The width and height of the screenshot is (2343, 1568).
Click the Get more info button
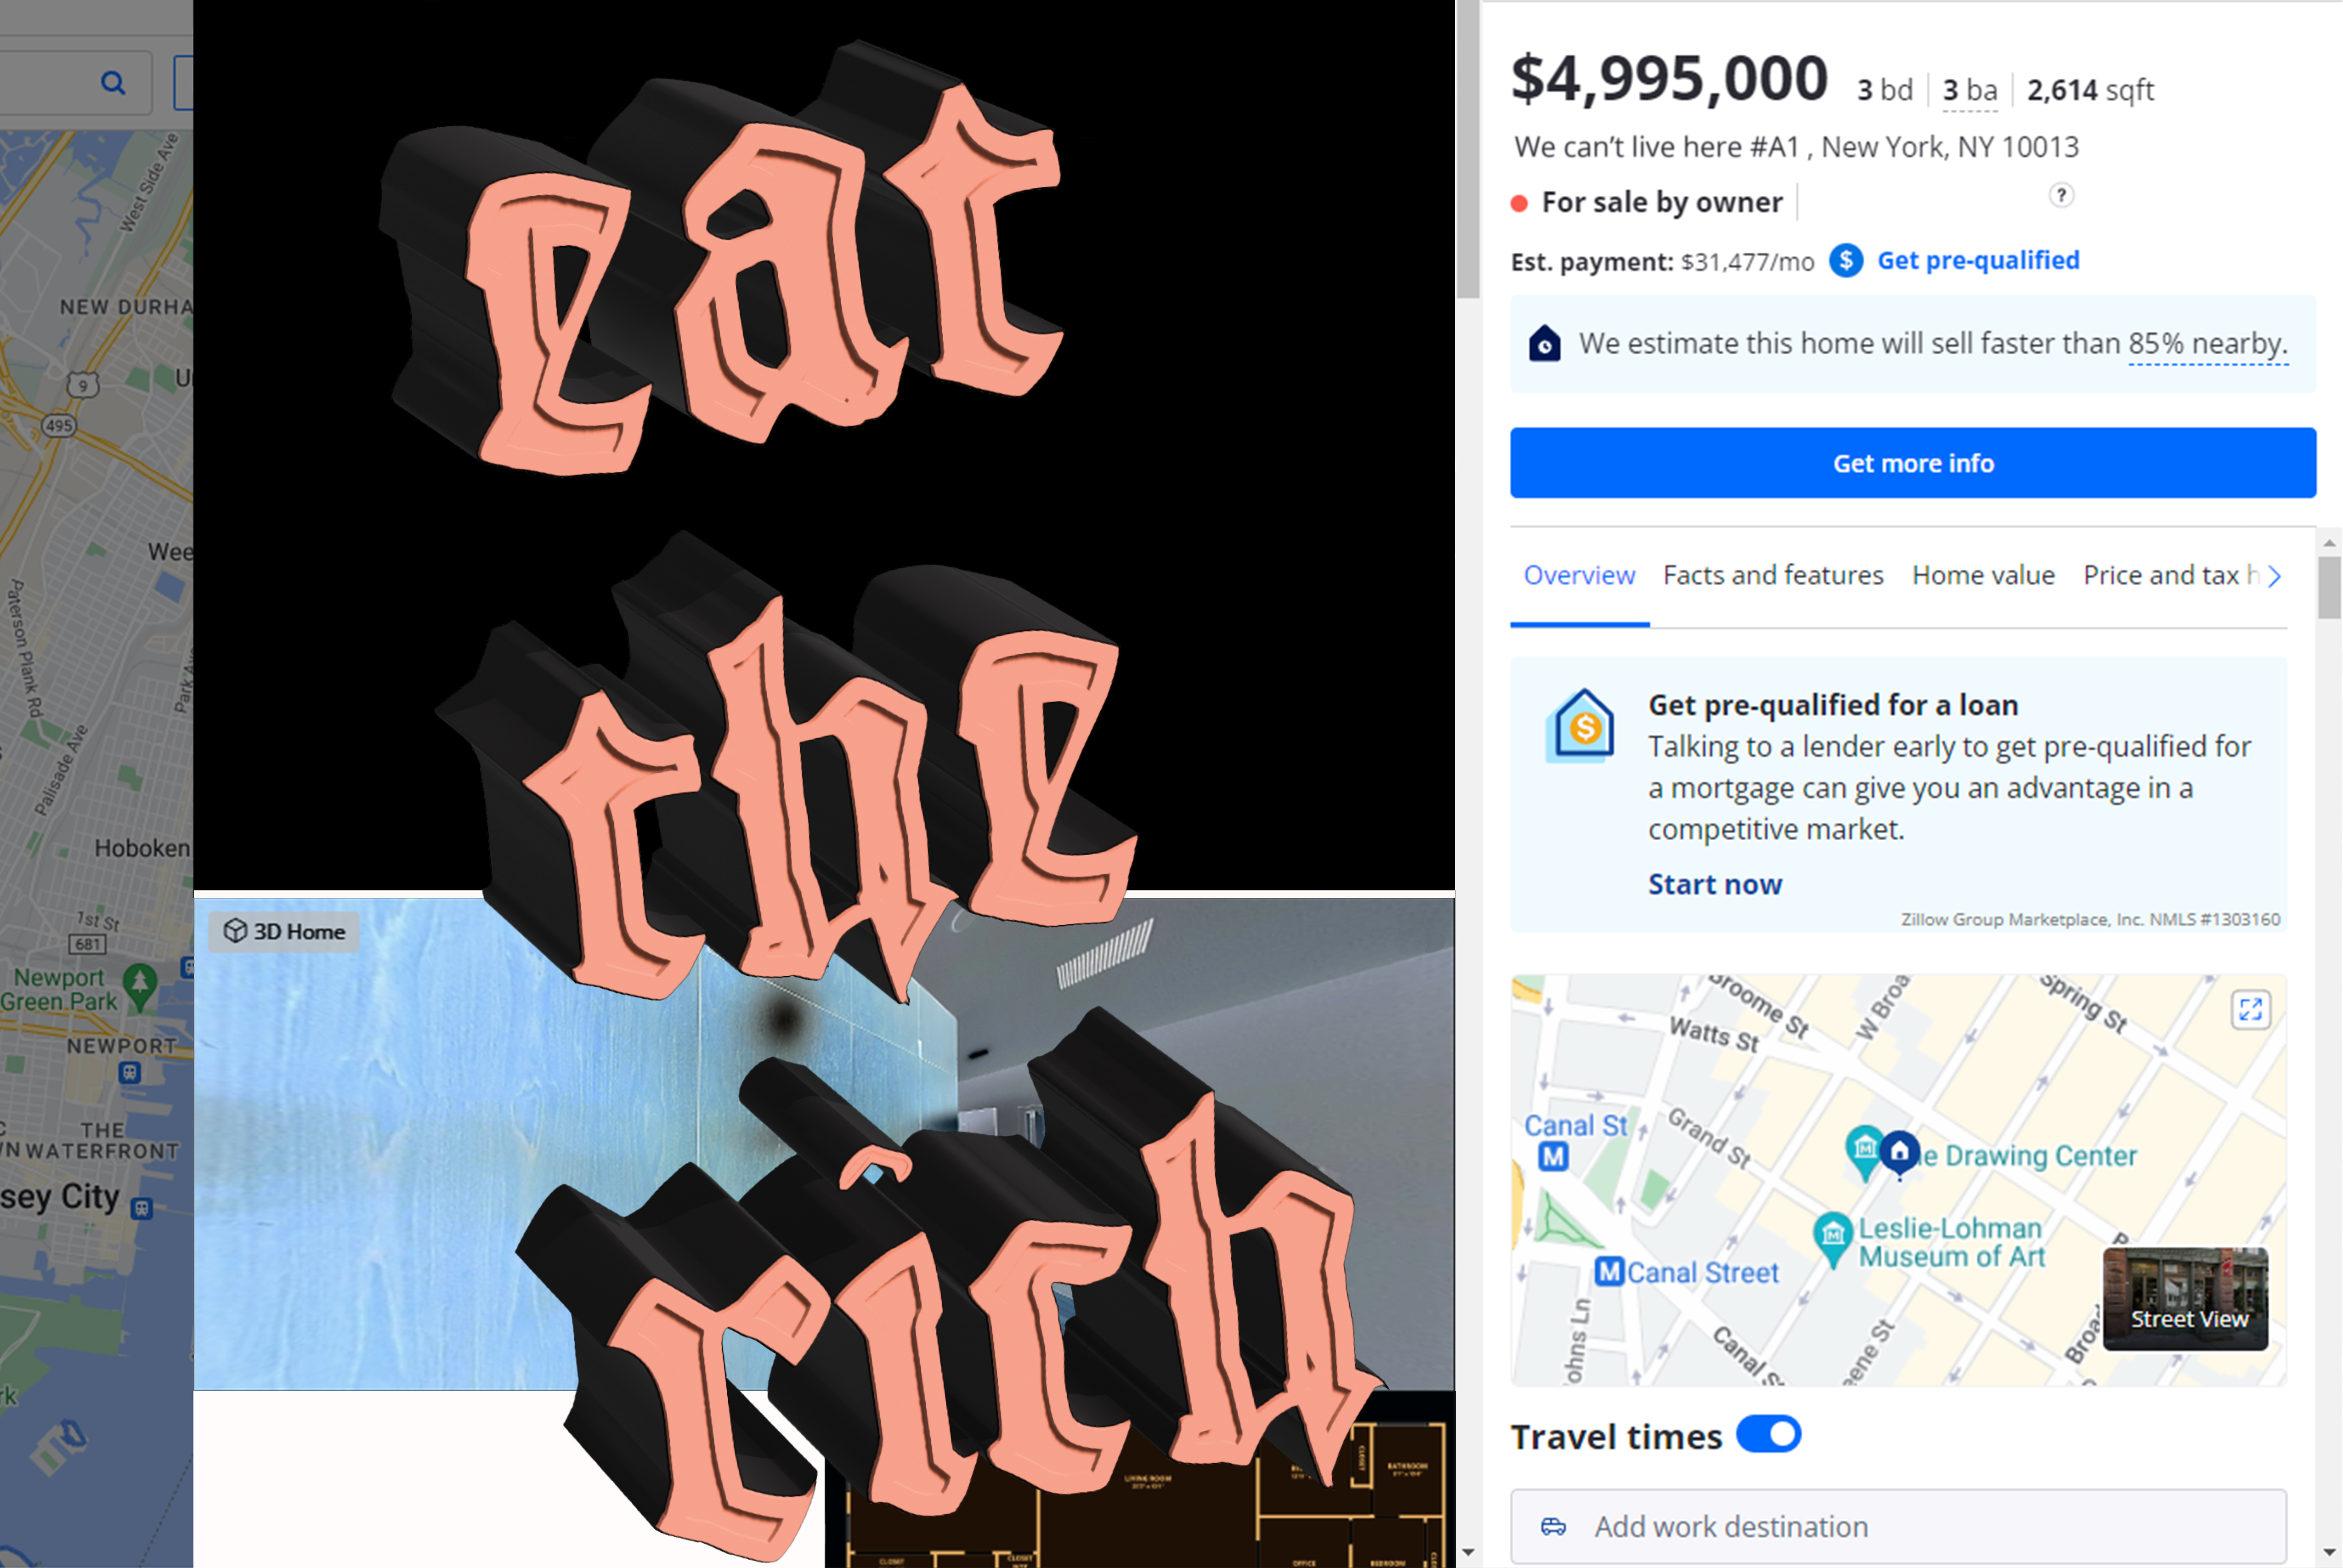pyautogui.click(x=1913, y=463)
